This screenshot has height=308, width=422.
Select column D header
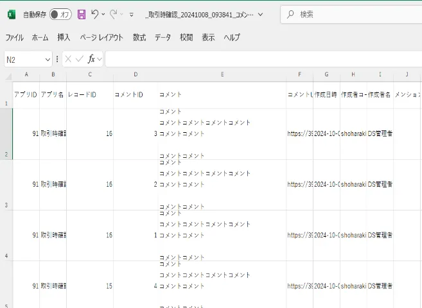click(x=136, y=74)
